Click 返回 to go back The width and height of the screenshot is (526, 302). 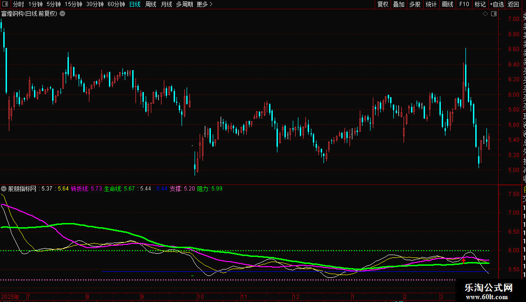pos(513,4)
